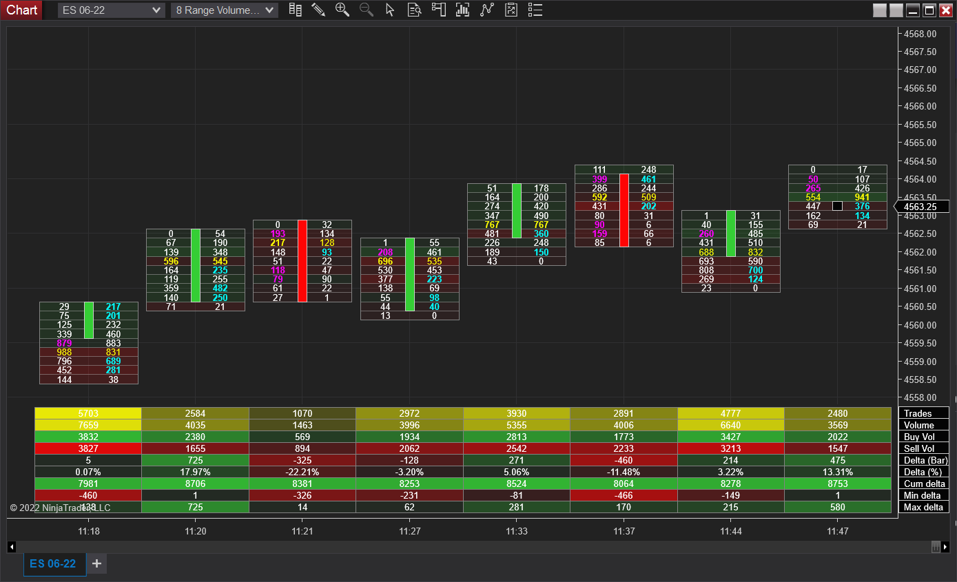This screenshot has width=957, height=582.
Task: Click the Cum delta cell showing 8524
Action: (x=517, y=484)
